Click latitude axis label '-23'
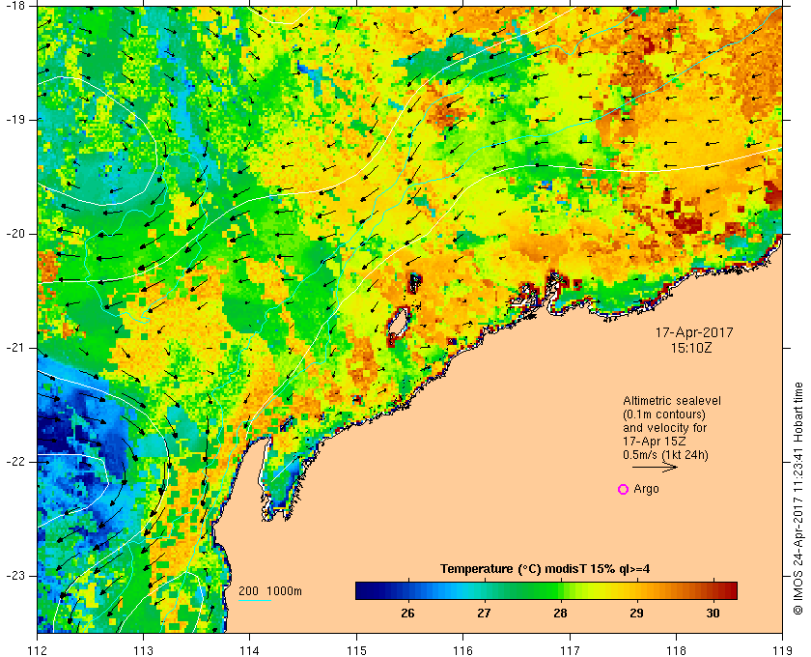 (x=14, y=575)
